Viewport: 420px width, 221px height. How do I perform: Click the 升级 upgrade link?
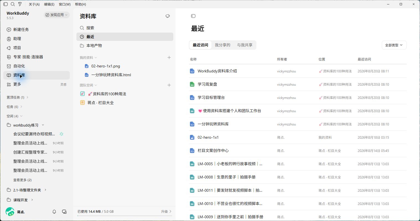coord(166,211)
